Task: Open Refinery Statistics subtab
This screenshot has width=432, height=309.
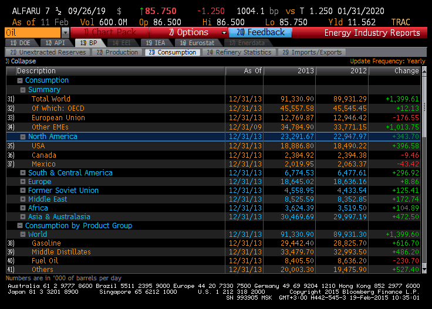Action: (x=239, y=52)
